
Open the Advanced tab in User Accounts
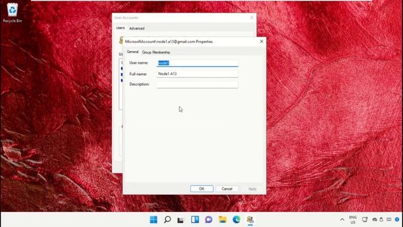(x=137, y=28)
